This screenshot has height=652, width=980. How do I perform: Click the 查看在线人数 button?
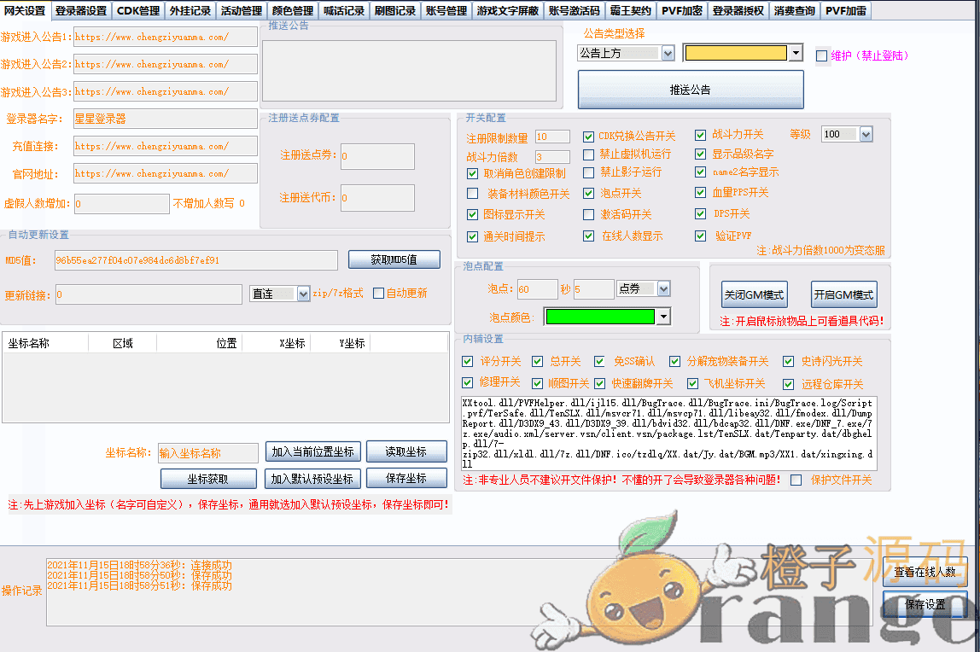925,572
